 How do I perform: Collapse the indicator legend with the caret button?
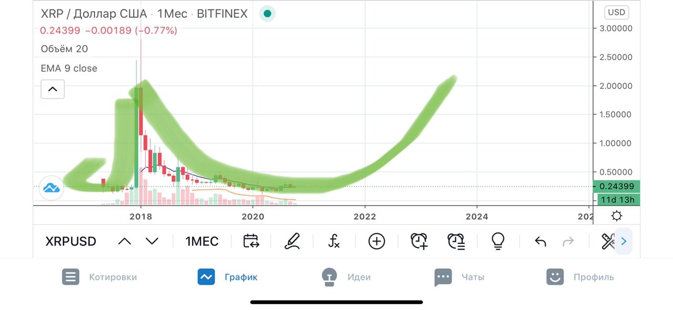53,89
